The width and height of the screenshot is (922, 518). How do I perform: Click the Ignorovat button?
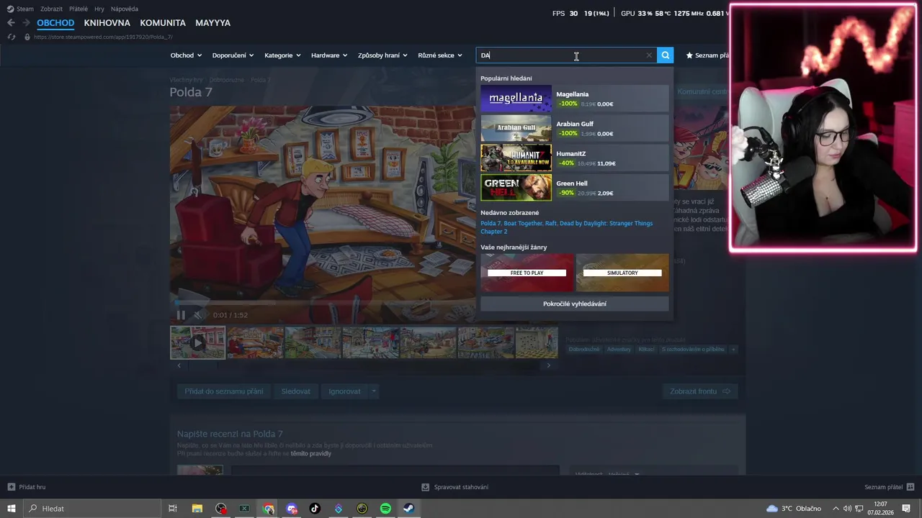[344, 391]
